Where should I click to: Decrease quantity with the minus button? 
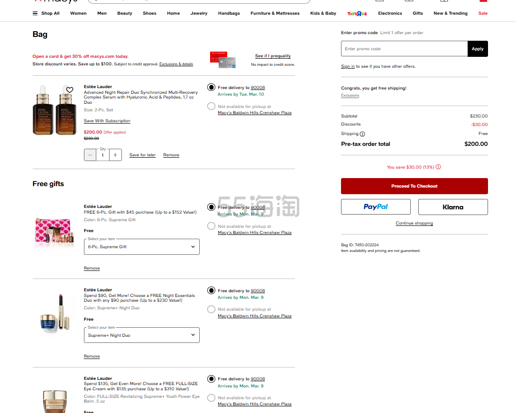coord(90,155)
